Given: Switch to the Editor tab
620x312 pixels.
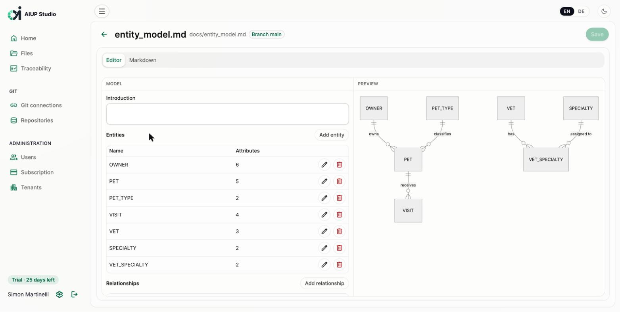Looking at the screenshot, I should click(114, 60).
